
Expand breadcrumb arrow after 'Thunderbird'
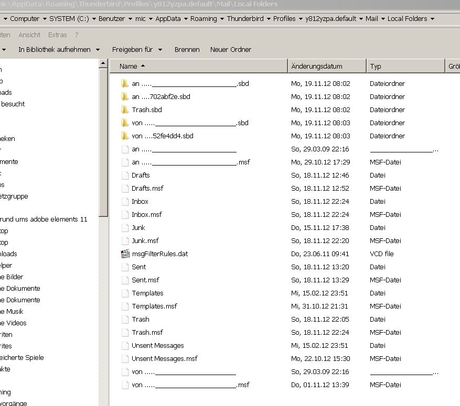point(268,19)
